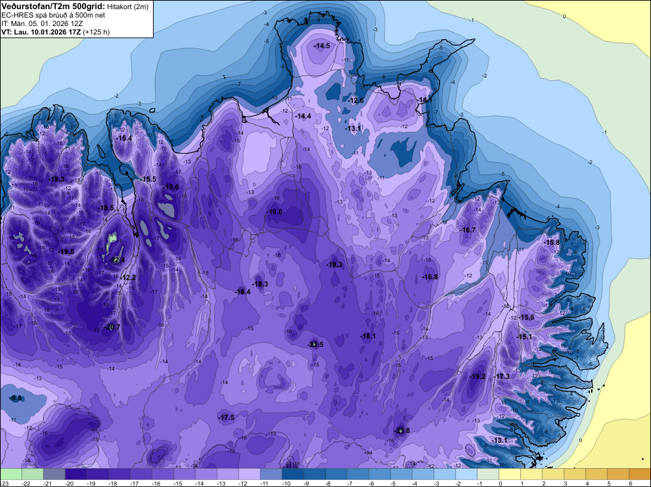Image resolution: width=651 pixels, height=487 pixels.
Task: Pick the medium blue legend swatch labelled -6
Action: (x=379, y=474)
